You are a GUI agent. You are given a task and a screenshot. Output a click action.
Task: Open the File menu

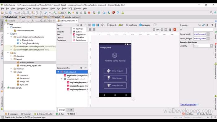point(2,8)
